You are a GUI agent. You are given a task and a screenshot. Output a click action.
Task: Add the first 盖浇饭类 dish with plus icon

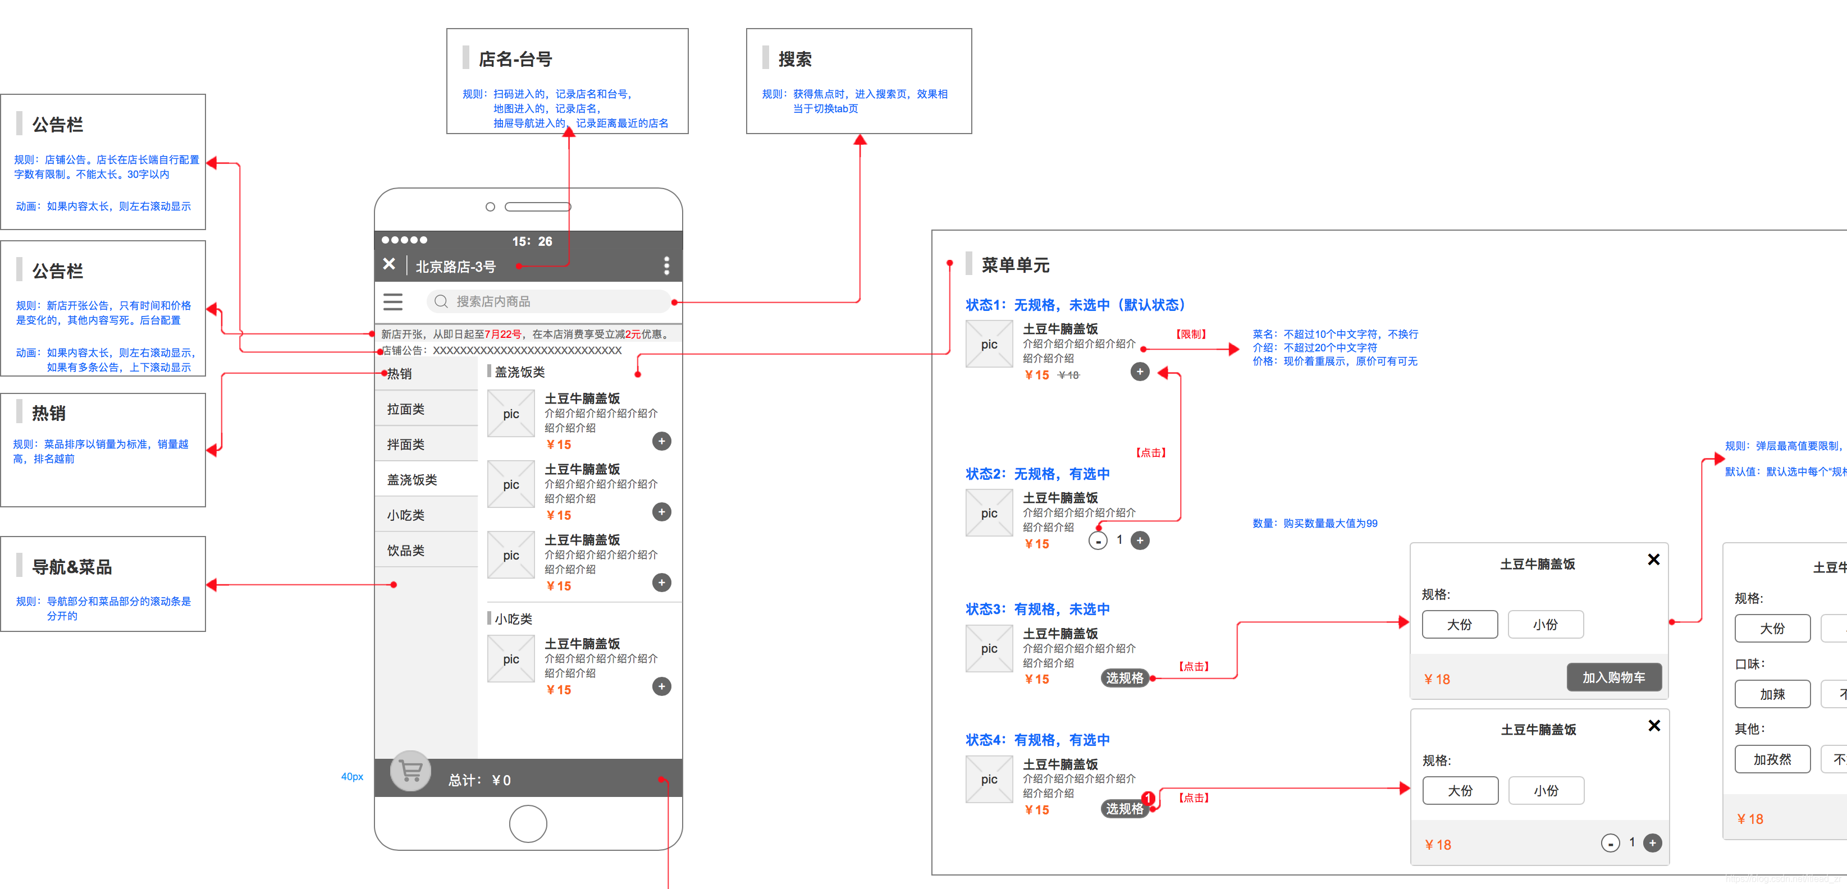tap(662, 441)
